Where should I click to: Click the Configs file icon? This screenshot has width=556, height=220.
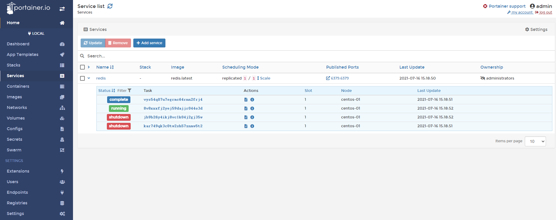pos(62,129)
